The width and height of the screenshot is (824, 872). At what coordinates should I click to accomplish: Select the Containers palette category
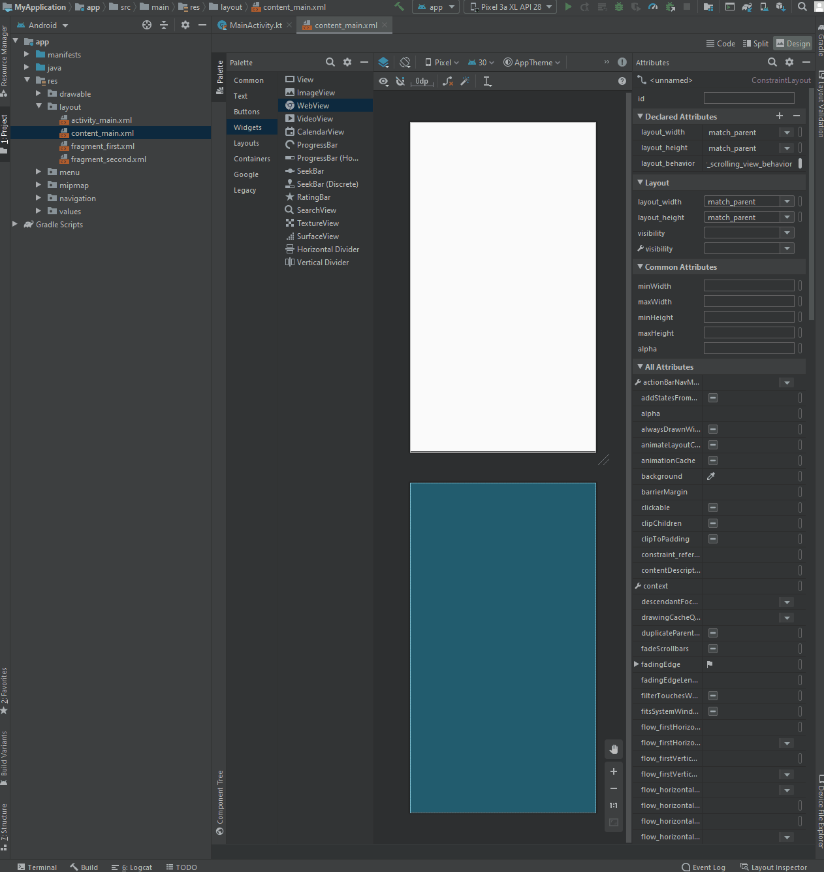[x=252, y=159]
